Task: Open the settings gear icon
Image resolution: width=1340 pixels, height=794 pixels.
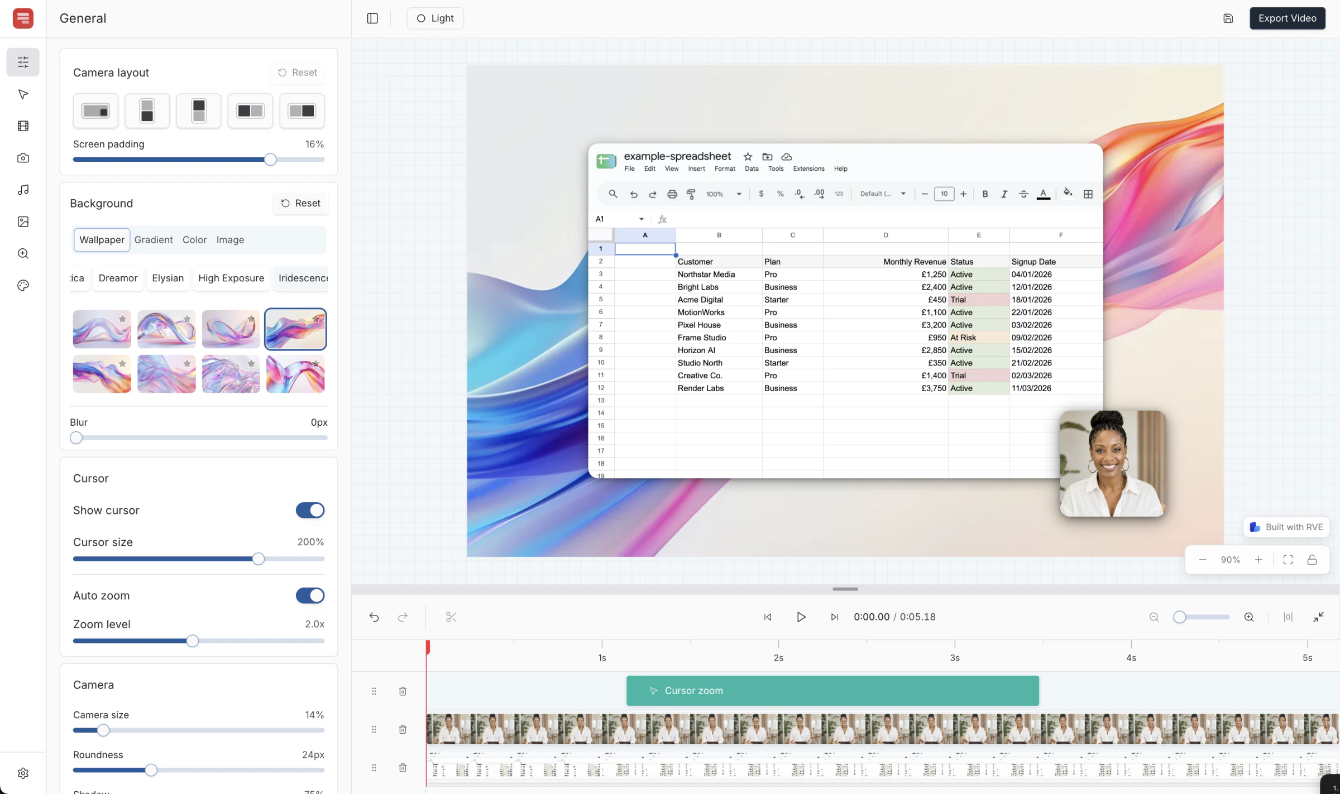Action: click(x=23, y=773)
